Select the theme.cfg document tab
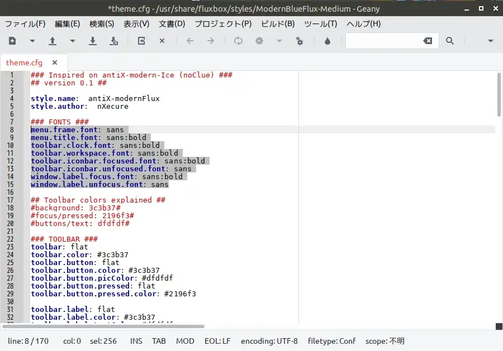Viewport: 503px width, 351px height. point(24,62)
